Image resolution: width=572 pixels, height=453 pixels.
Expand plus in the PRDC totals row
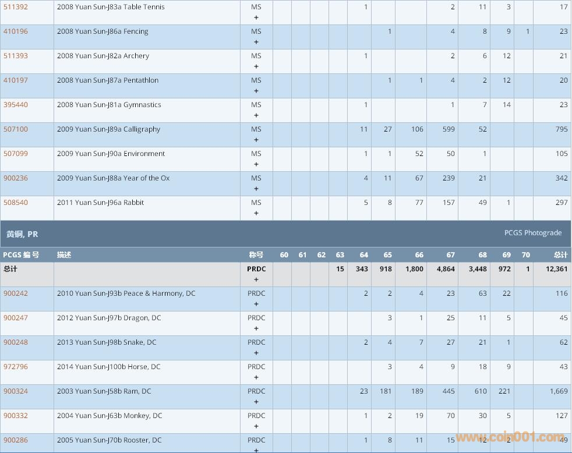(256, 280)
